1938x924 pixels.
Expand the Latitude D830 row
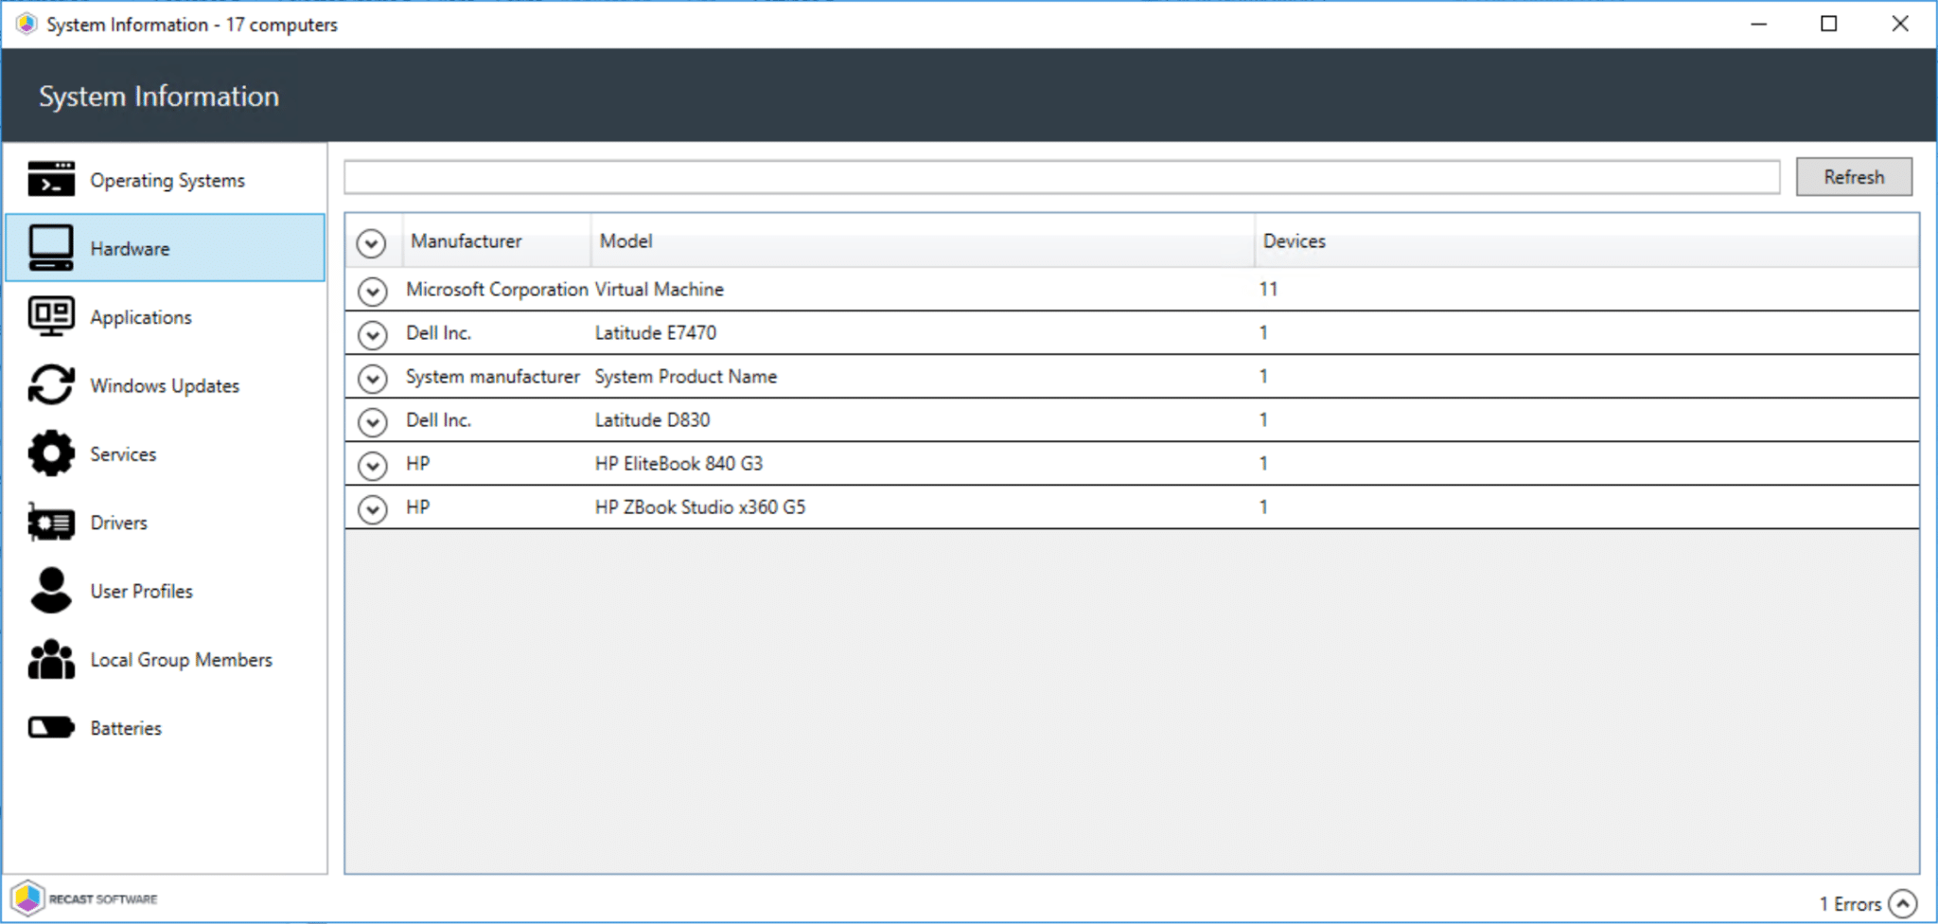pyautogui.click(x=373, y=421)
